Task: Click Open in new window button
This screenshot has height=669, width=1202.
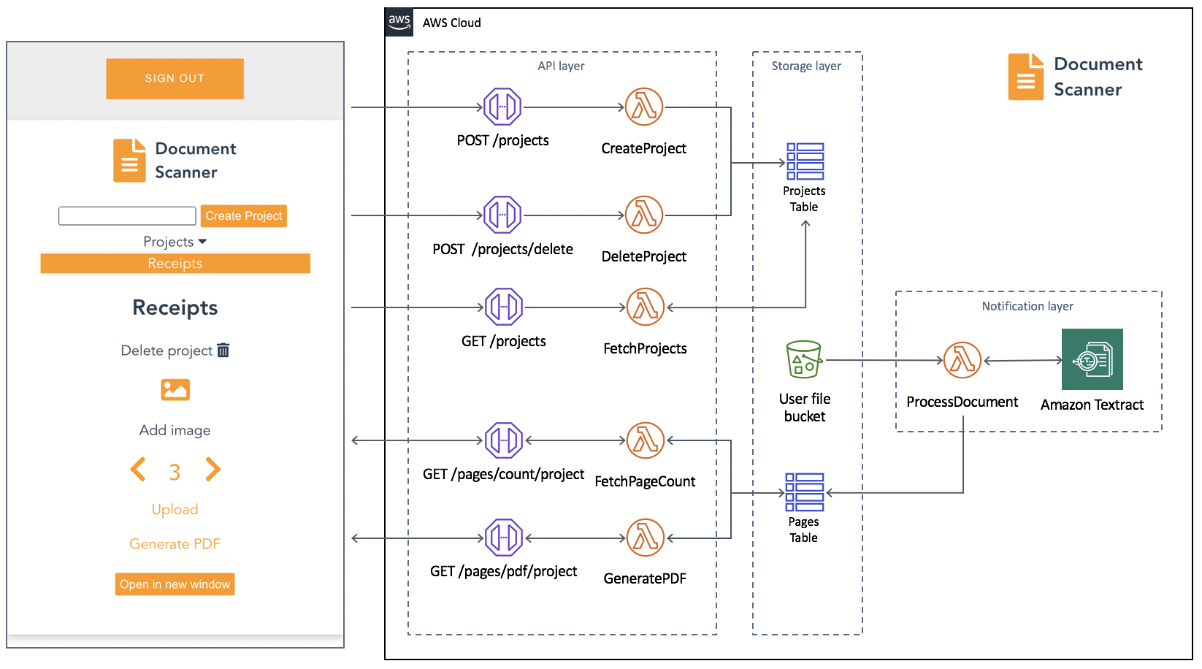Action: [175, 584]
